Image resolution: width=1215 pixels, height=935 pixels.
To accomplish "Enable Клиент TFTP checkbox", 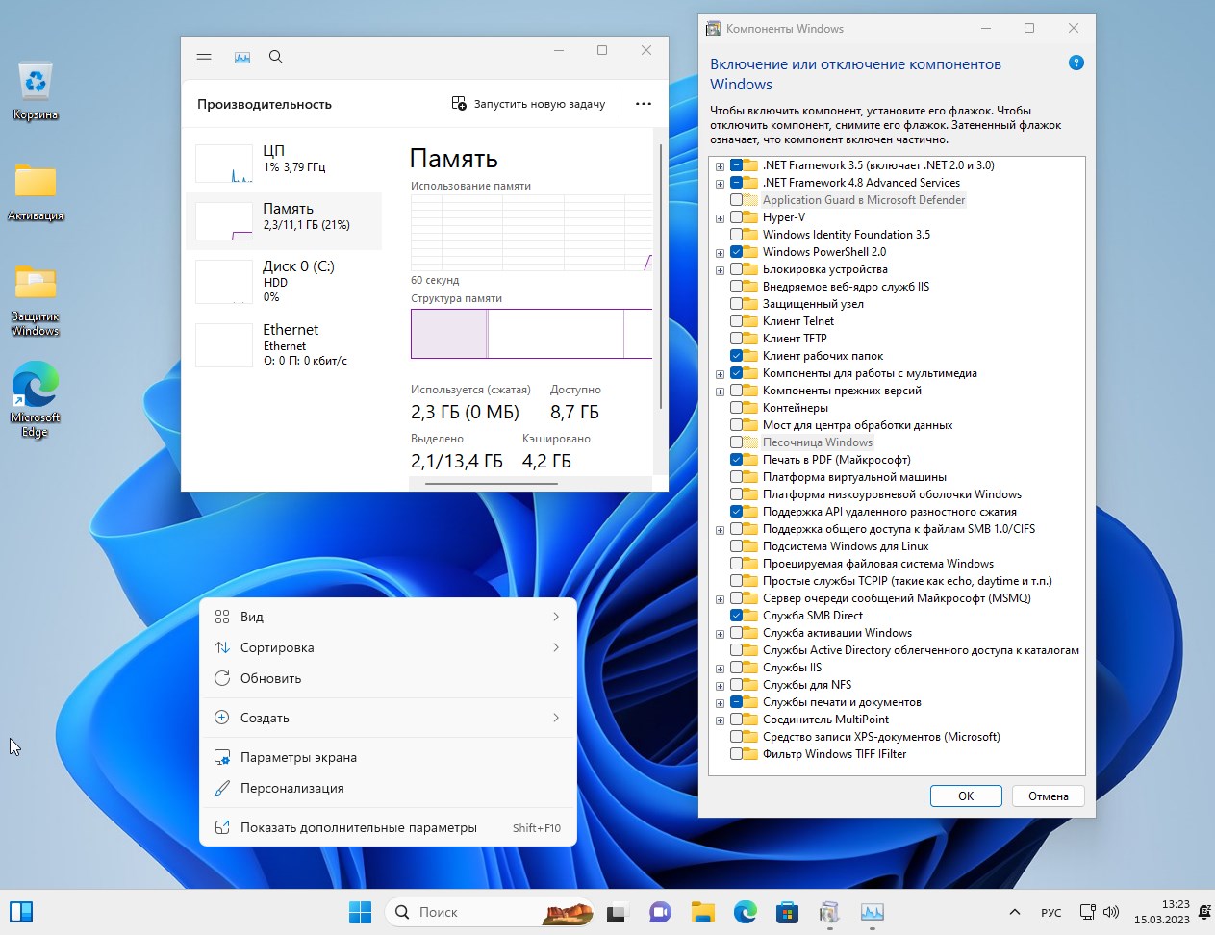I will 736,339.
